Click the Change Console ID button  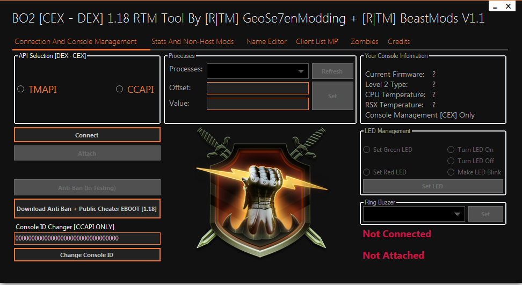(x=87, y=255)
